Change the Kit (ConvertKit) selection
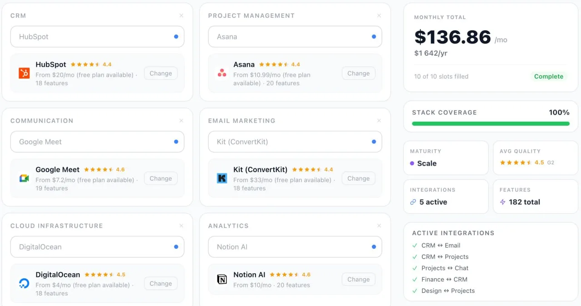Screen dimensions: 581x306 pyautogui.click(x=359, y=178)
